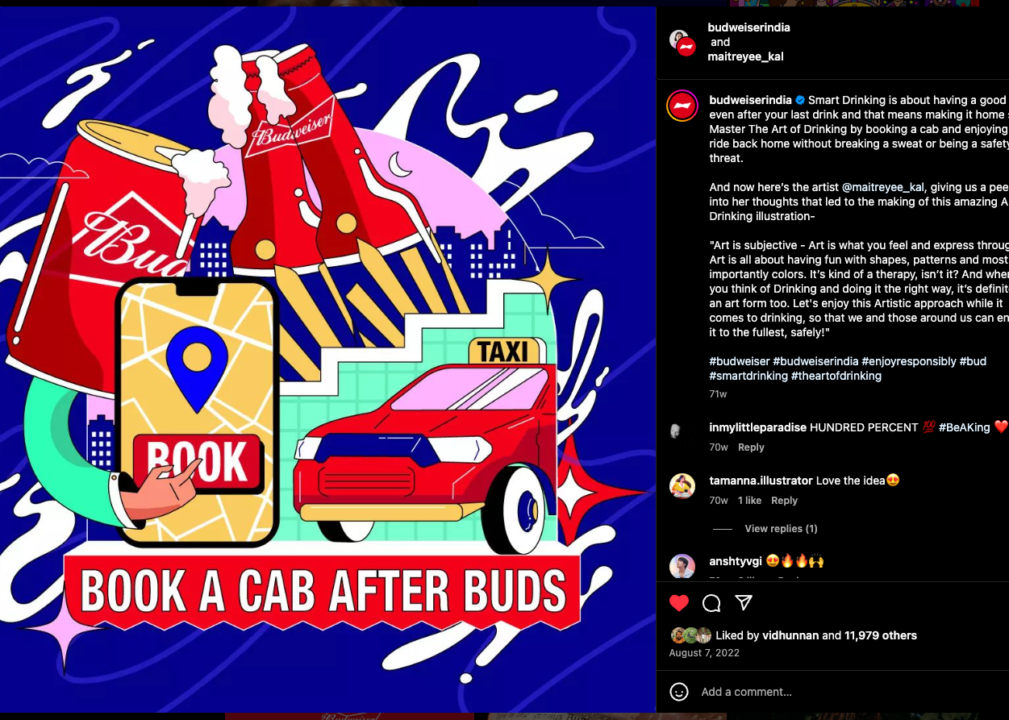Open the #smartdrinking hashtag
1009x720 pixels.
[748, 376]
